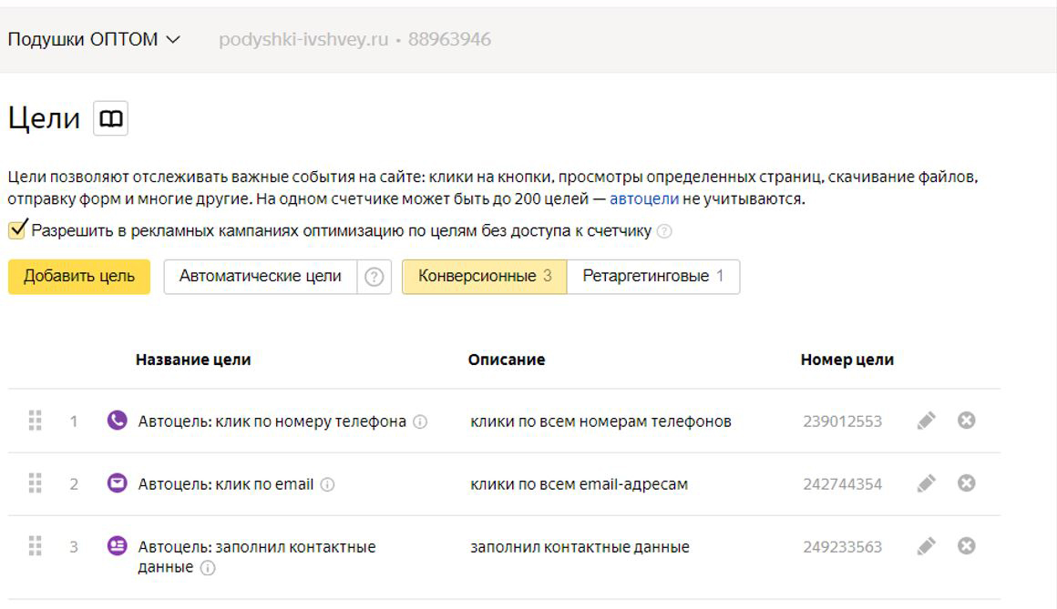The width and height of the screenshot is (1057, 609).
Task: Edit the email click goal
Action: 927,483
